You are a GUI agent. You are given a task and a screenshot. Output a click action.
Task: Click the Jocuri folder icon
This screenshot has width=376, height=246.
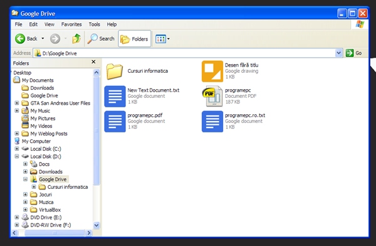(x=34, y=195)
